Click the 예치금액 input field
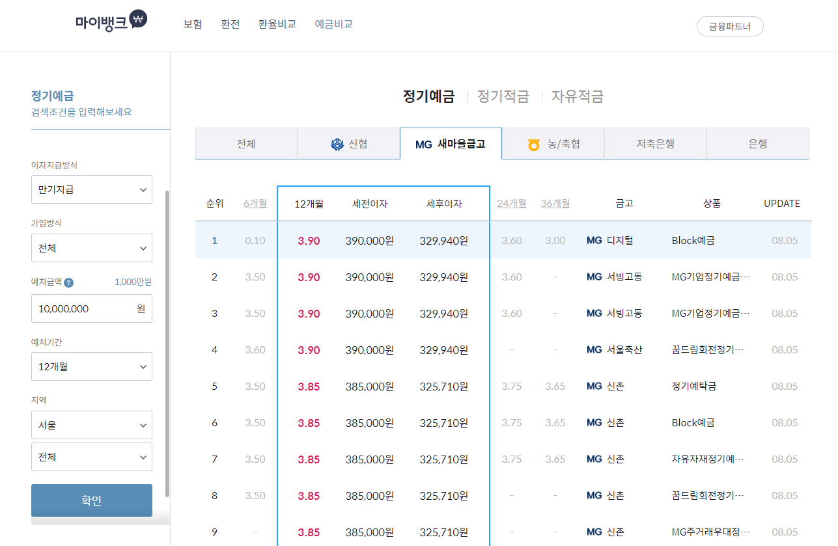The height and width of the screenshot is (546, 838). pos(92,308)
